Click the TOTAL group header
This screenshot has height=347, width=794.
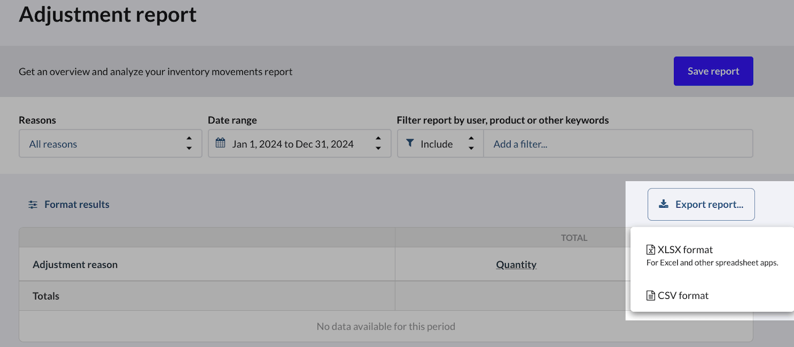point(574,238)
